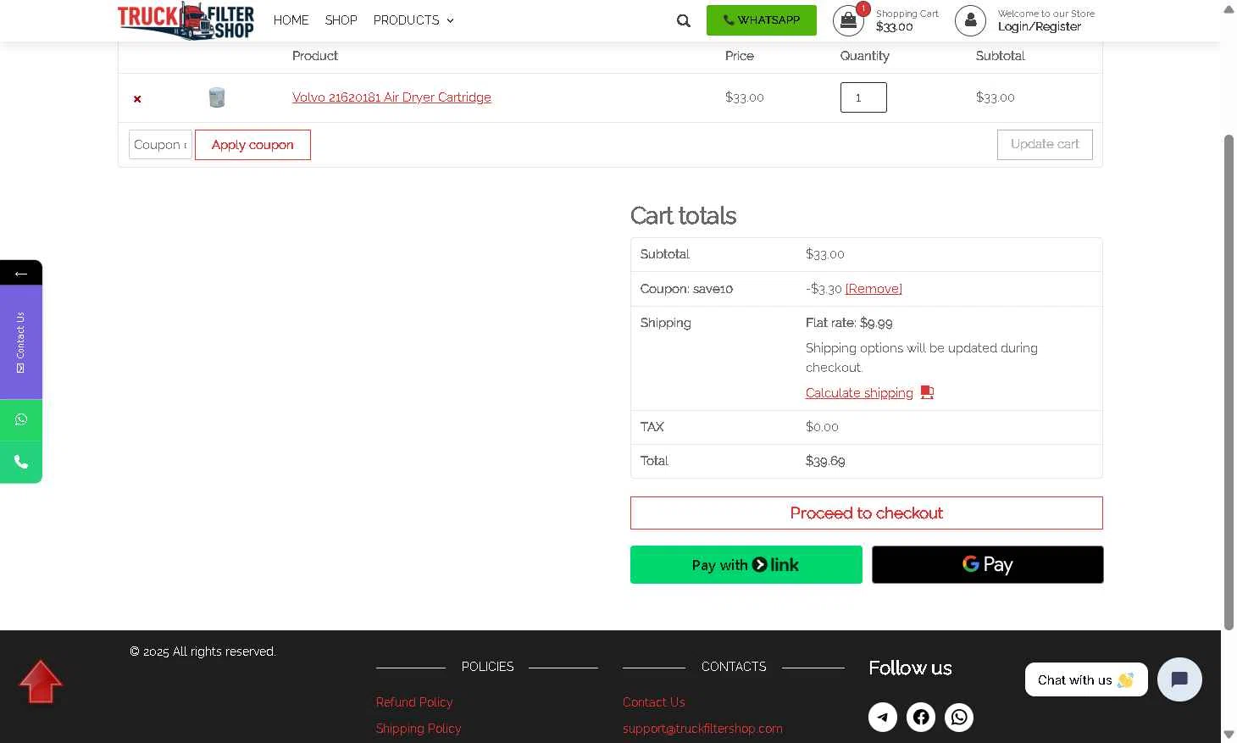Open the Calculate shipping link

tap(859, 393)
